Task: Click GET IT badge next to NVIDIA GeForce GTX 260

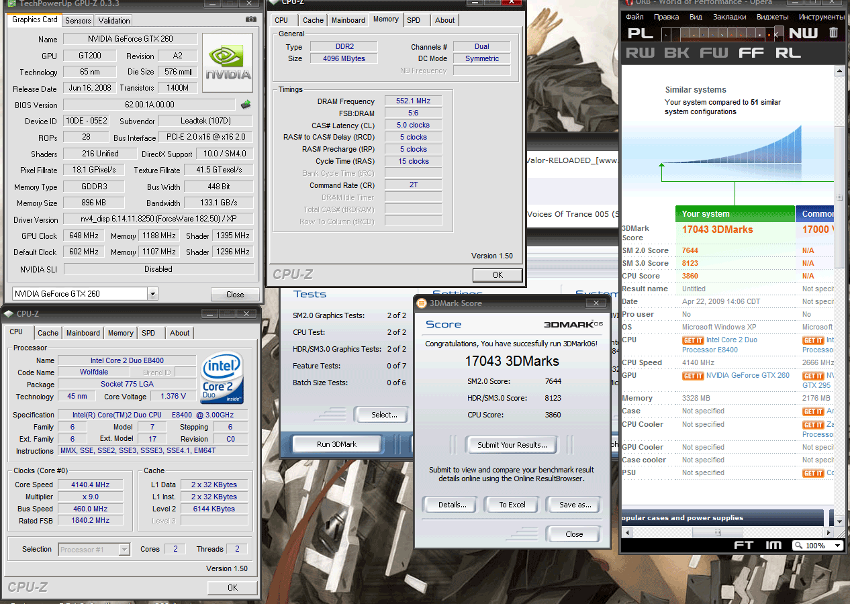Action: 693,376
